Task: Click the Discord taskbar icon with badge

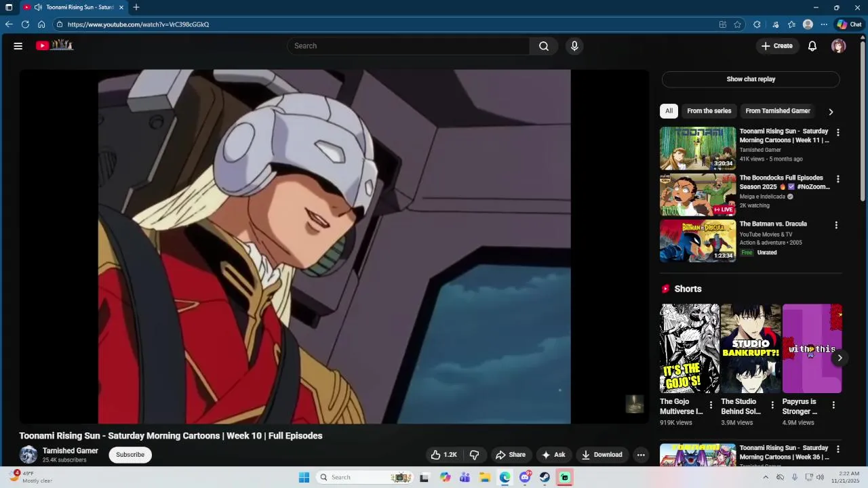Action: (x=525, y=477)
